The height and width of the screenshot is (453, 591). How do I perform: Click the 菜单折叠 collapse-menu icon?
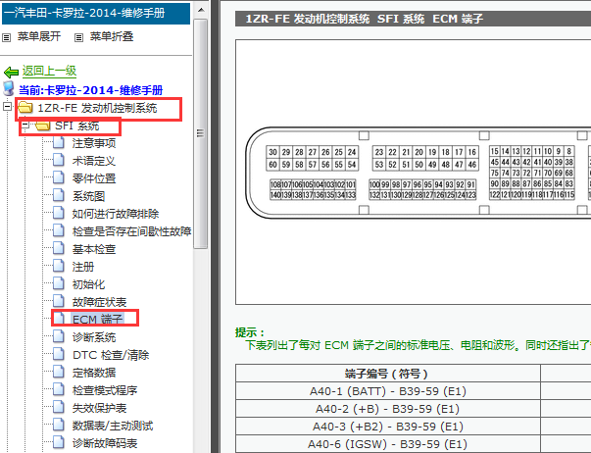pos(78,37)
